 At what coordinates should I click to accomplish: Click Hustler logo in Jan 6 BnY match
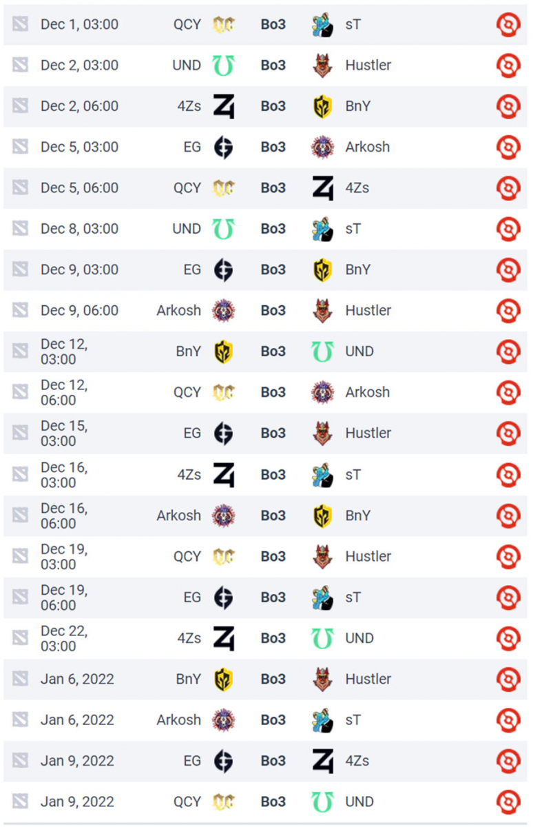[x=322, y=680]
